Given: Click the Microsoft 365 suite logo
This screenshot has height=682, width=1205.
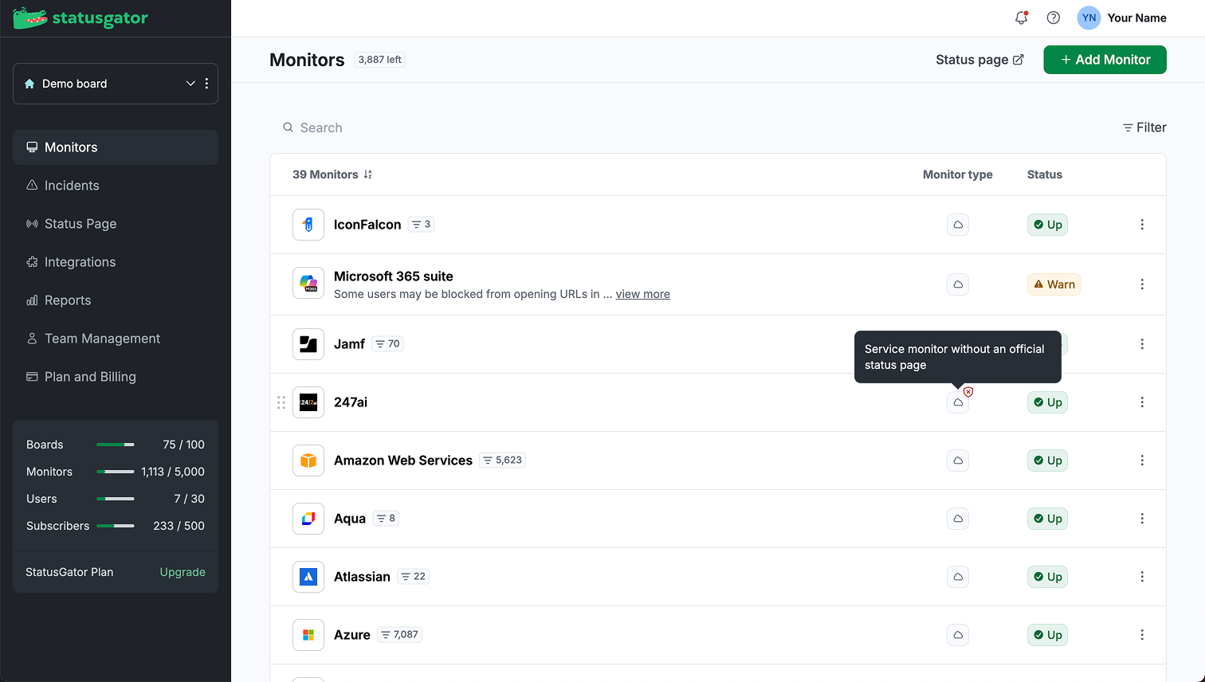Looking at the screenshot, I should coord(308,283).
